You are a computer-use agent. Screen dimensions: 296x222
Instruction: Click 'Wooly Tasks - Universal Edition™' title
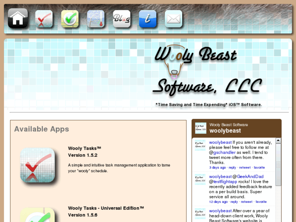click(x=106, y=208)
